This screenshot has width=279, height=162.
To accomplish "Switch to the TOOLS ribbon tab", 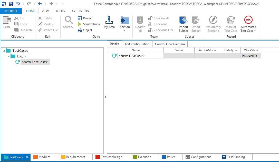I will [60, 11].
